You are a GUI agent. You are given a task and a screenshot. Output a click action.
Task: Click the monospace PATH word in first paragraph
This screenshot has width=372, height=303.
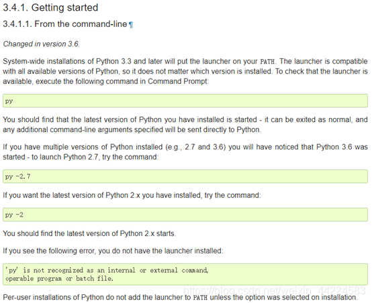(267, 62)
